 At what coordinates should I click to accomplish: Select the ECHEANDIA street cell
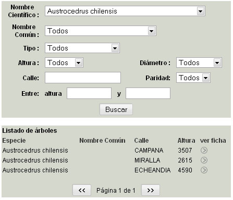click(152, 170)
